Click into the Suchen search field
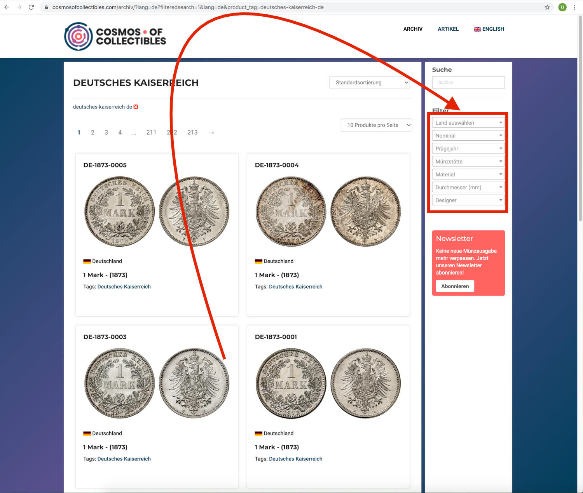The height and width of the screenshot is (493, 583). (468, 82)
